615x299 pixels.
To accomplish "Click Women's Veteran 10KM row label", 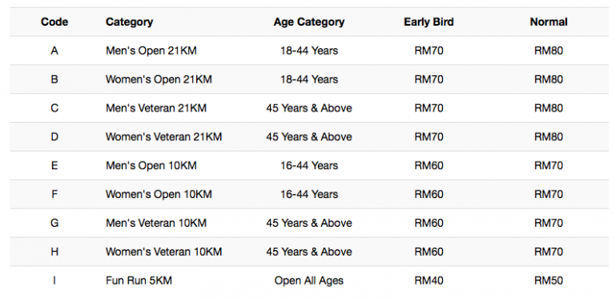I will coord(163,252).
